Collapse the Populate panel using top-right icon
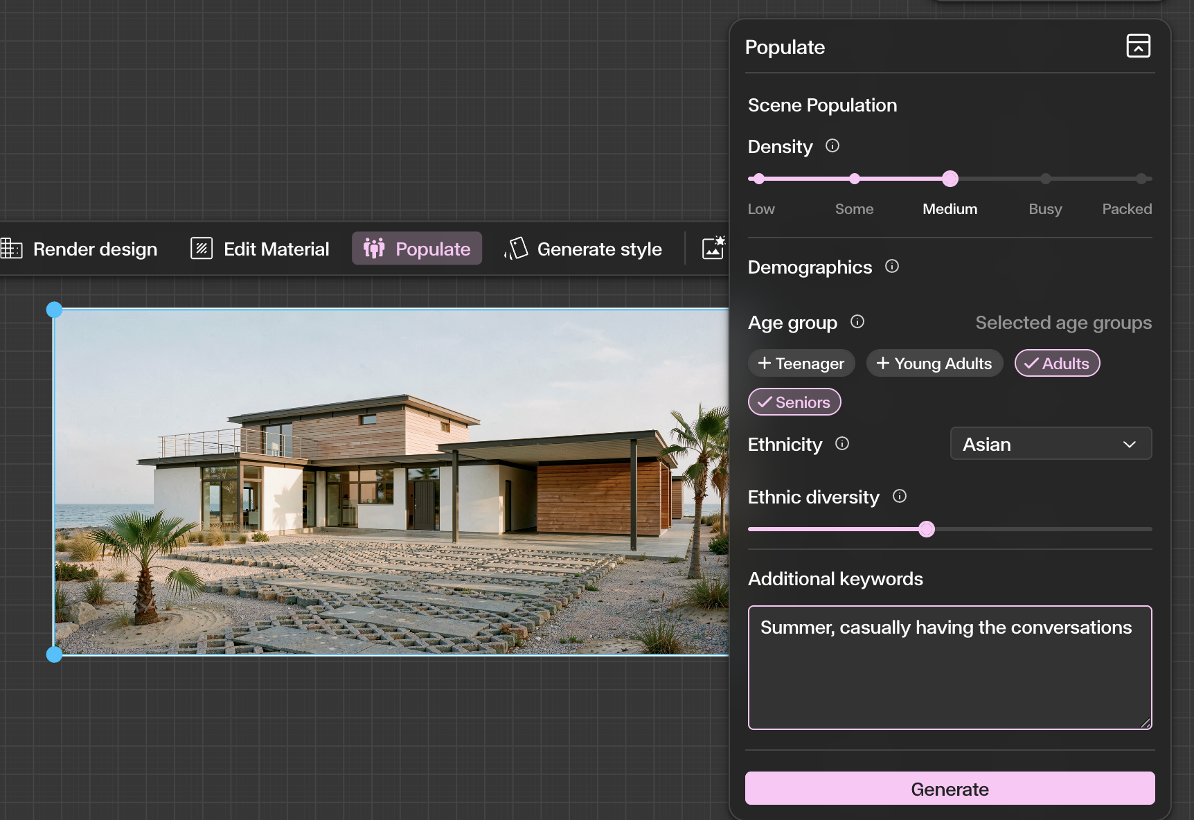 [x=1138, y=46]
